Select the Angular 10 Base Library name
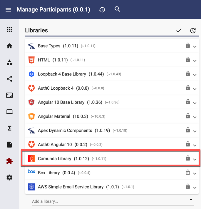This screenshot has height=209, width=201. [x=61, y=102]
